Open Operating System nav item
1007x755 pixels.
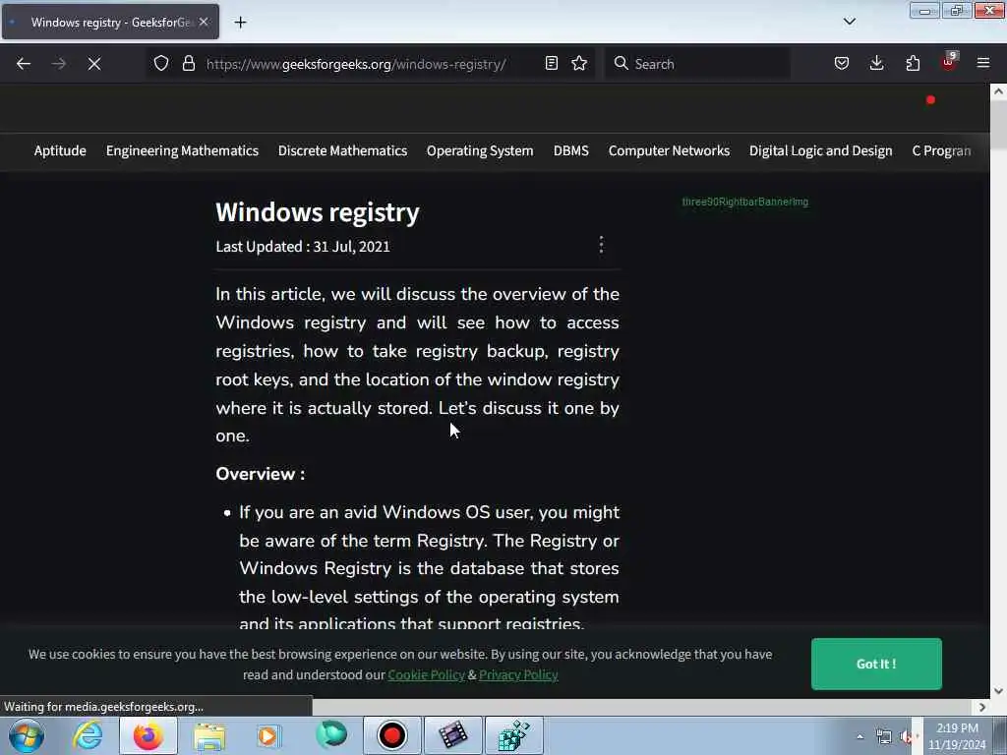(480, 150)
